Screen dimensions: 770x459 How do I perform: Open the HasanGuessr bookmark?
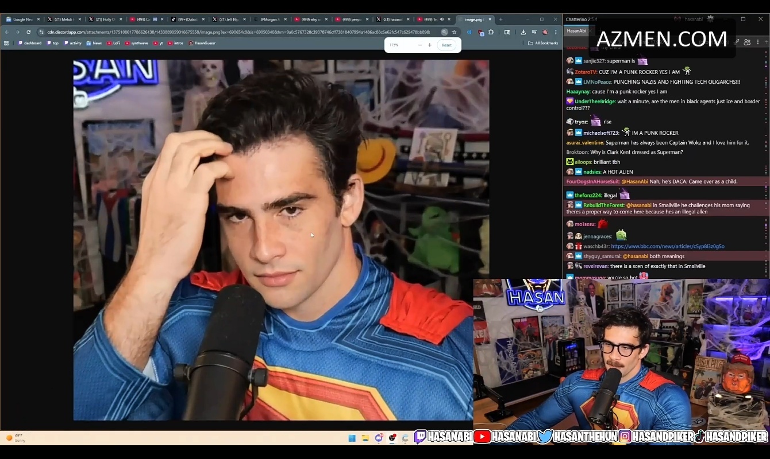click(203, 43)
